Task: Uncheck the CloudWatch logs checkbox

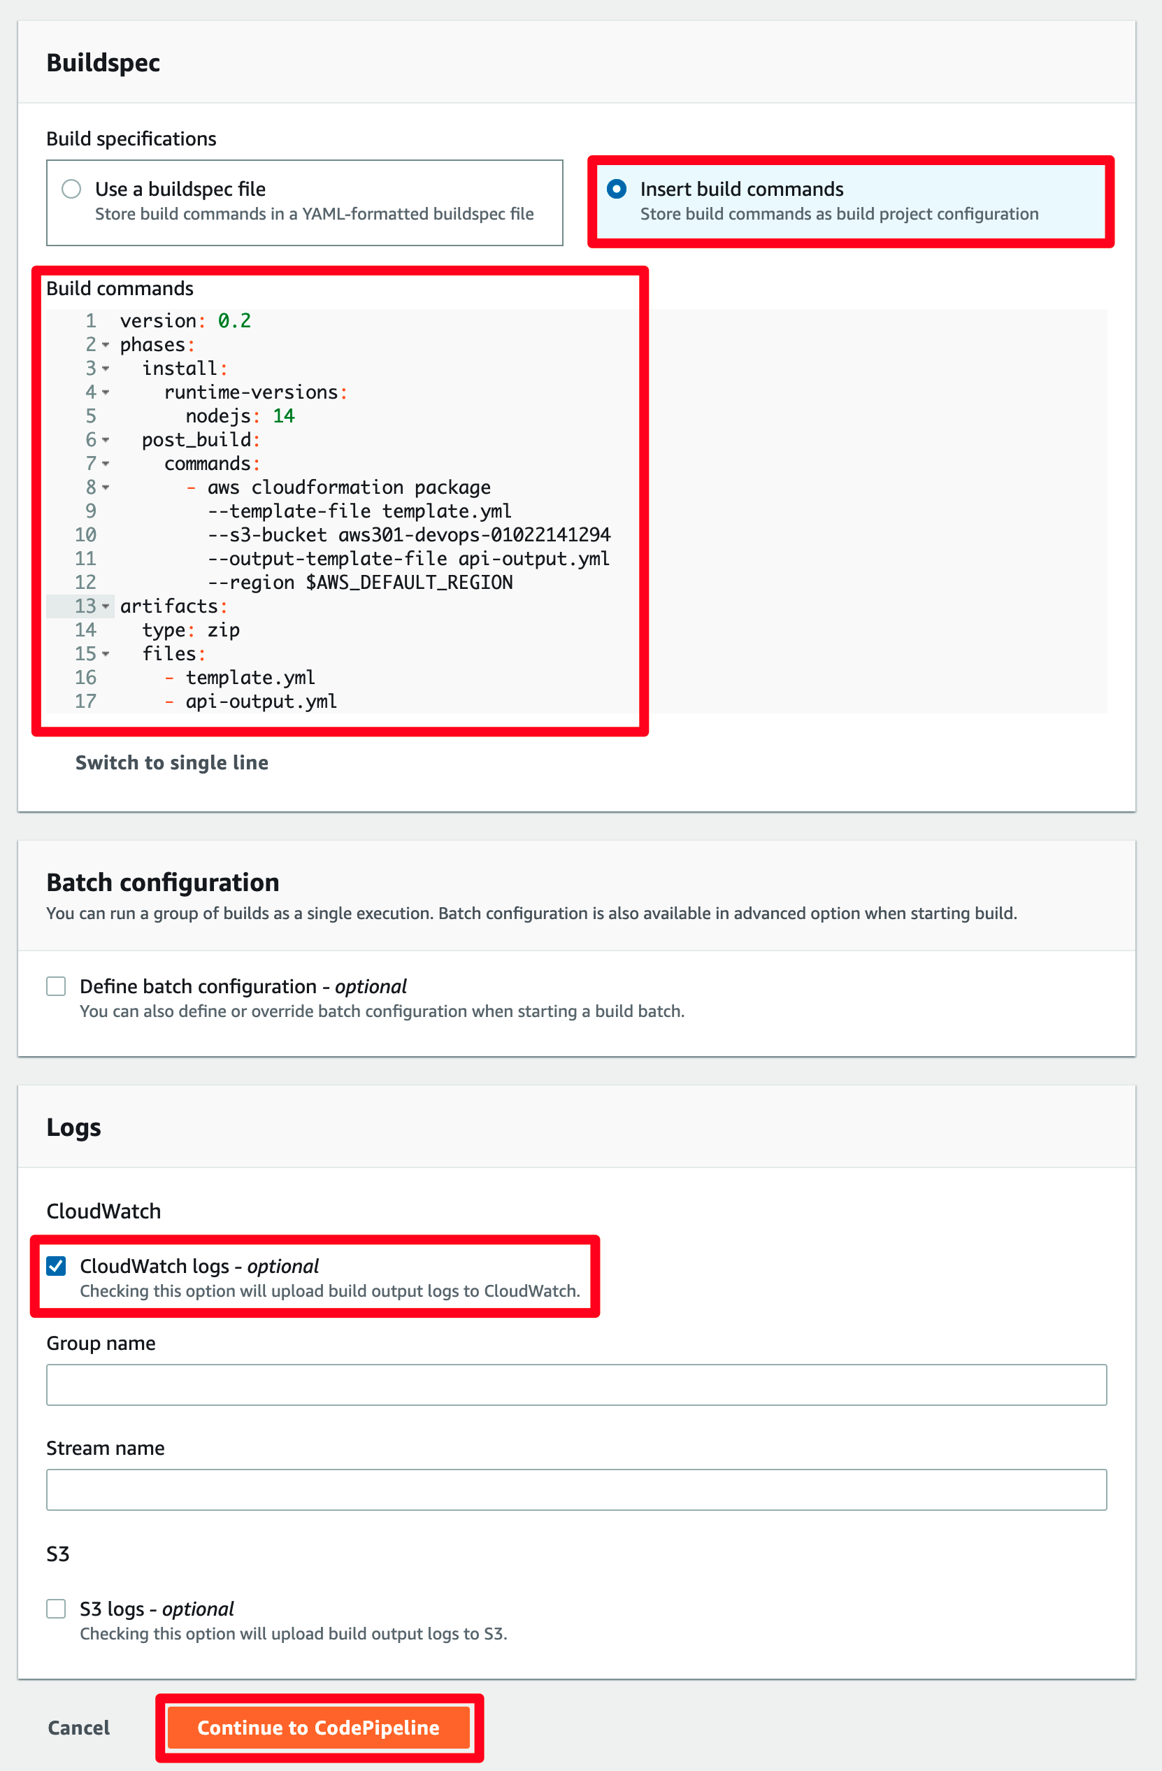Action: coord(56,1266)
